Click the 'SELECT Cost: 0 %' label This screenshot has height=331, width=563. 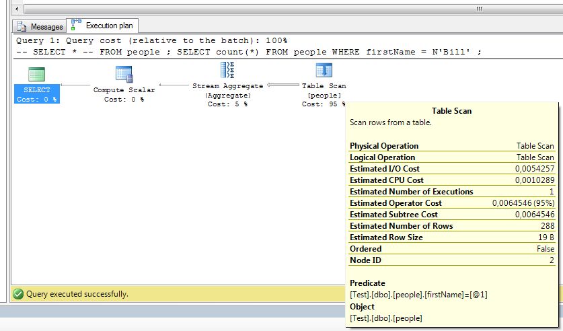[x=36, y=94]
